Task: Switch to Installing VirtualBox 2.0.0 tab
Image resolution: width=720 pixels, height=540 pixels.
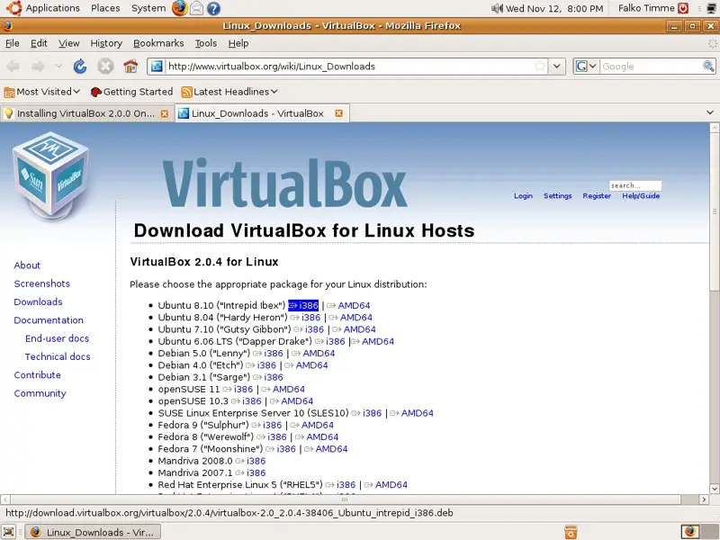Action: [86, 114]
